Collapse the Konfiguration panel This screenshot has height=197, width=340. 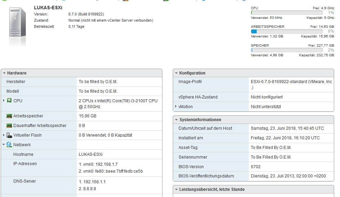176,73
